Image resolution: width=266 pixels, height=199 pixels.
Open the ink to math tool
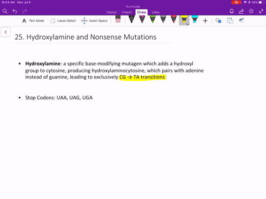[242, 20]
